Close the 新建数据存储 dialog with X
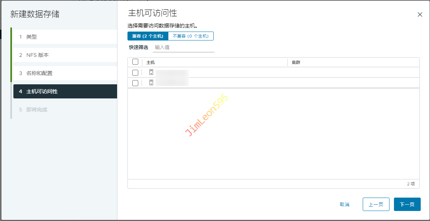This screenshot has width=430, height=221. coord(420,14)
